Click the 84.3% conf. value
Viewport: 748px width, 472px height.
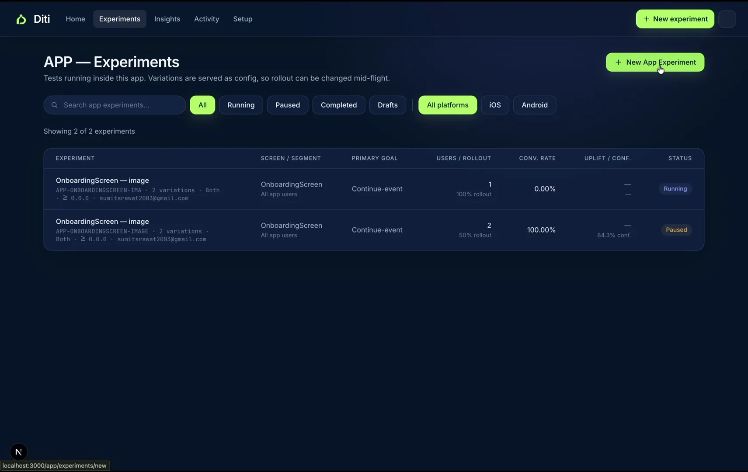614,235
